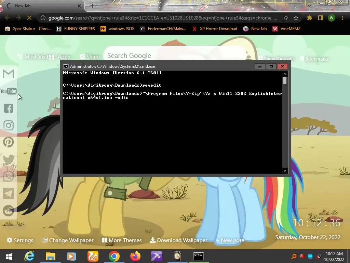The height and width of the screenshot is (263, 350).
Task: Open Google Chrome taskbar icon
Action: [114, 256]
